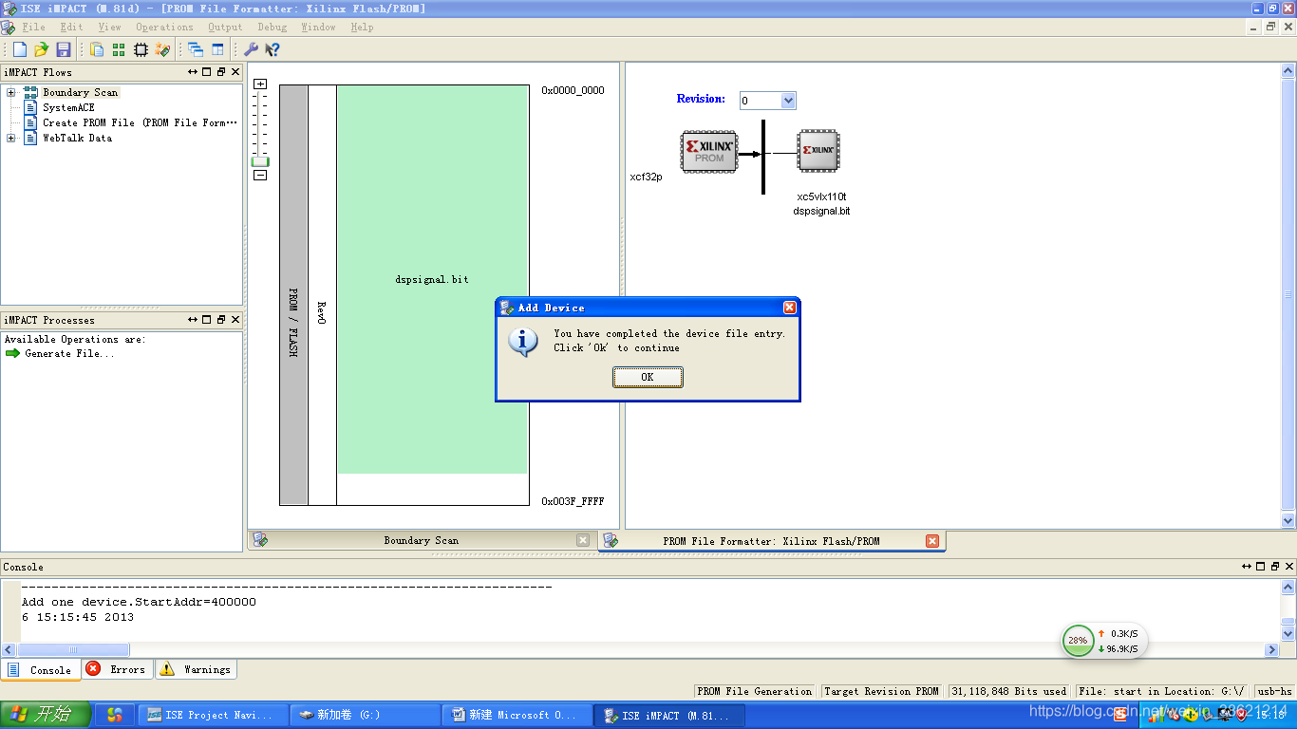This screenshot has height=729, width=1297.
Task: Open the Debug menu
Action: 272,28
